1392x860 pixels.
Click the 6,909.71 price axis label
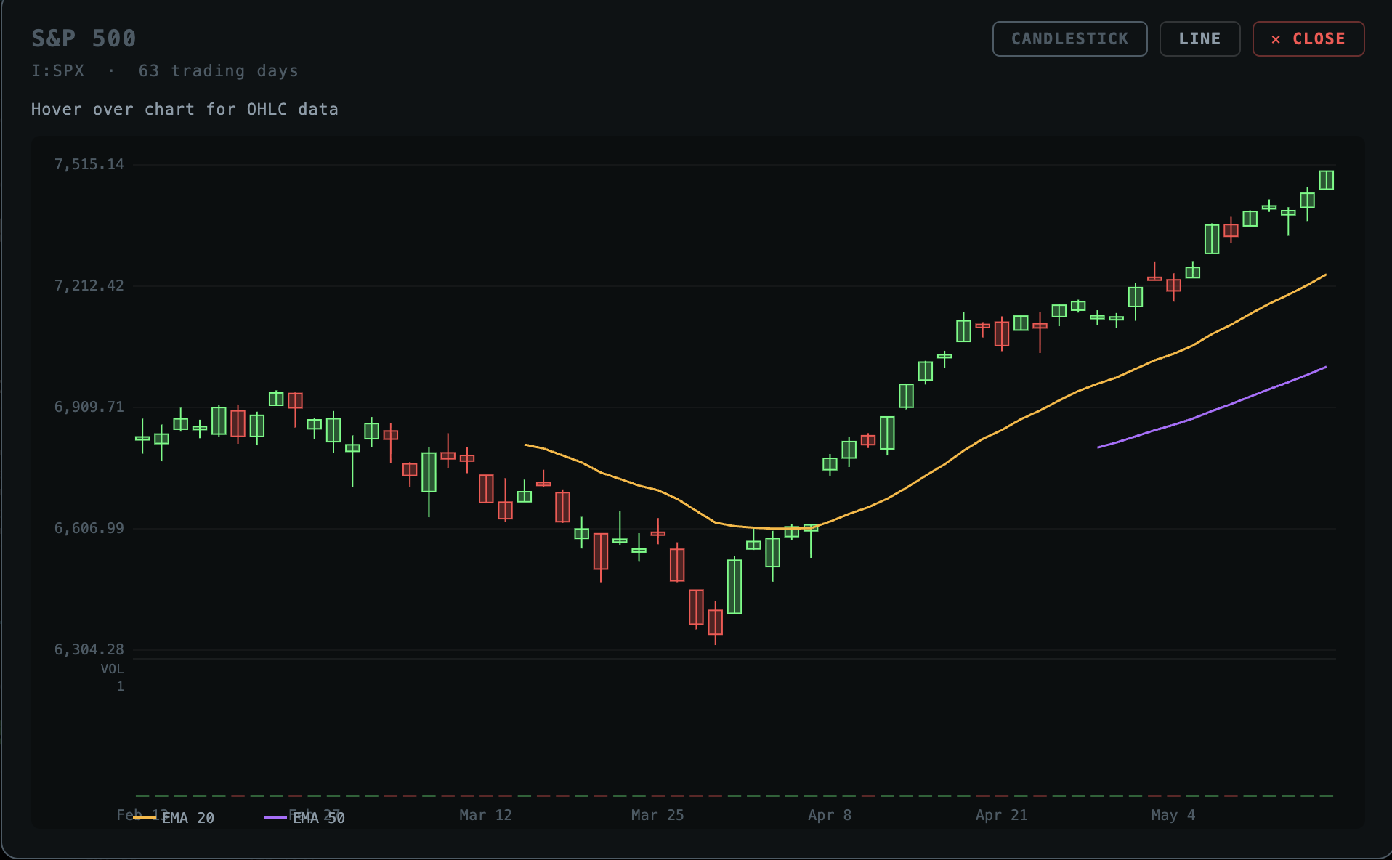[x=89, y=407]
